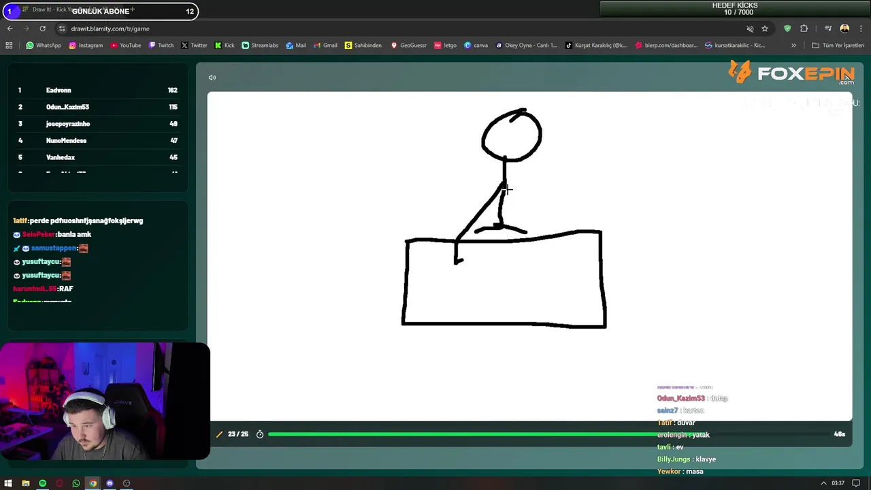Click the Vanhedax leaderboard row
The height and width of the screenshot is (490, 871).
click(98, 157)
